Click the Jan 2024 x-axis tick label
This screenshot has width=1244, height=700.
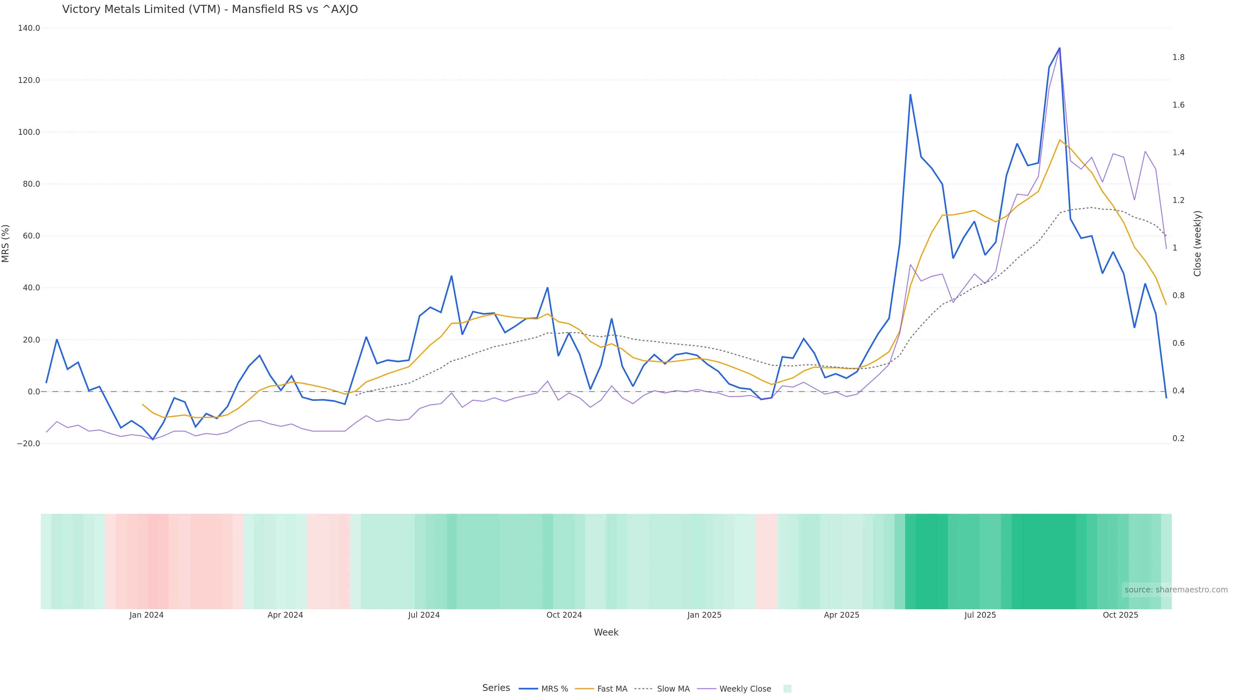[x=146, y=615]
